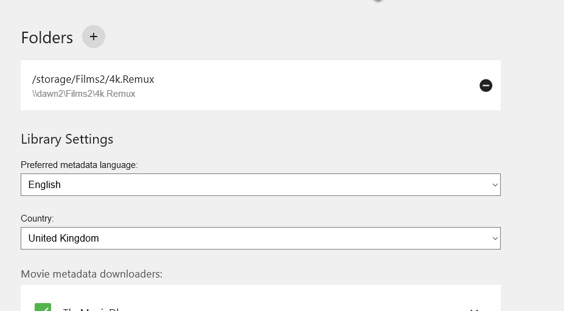This screenshot has width=564, height=311.
Task: Click the Library Settings heading
Action: (67, 139)
